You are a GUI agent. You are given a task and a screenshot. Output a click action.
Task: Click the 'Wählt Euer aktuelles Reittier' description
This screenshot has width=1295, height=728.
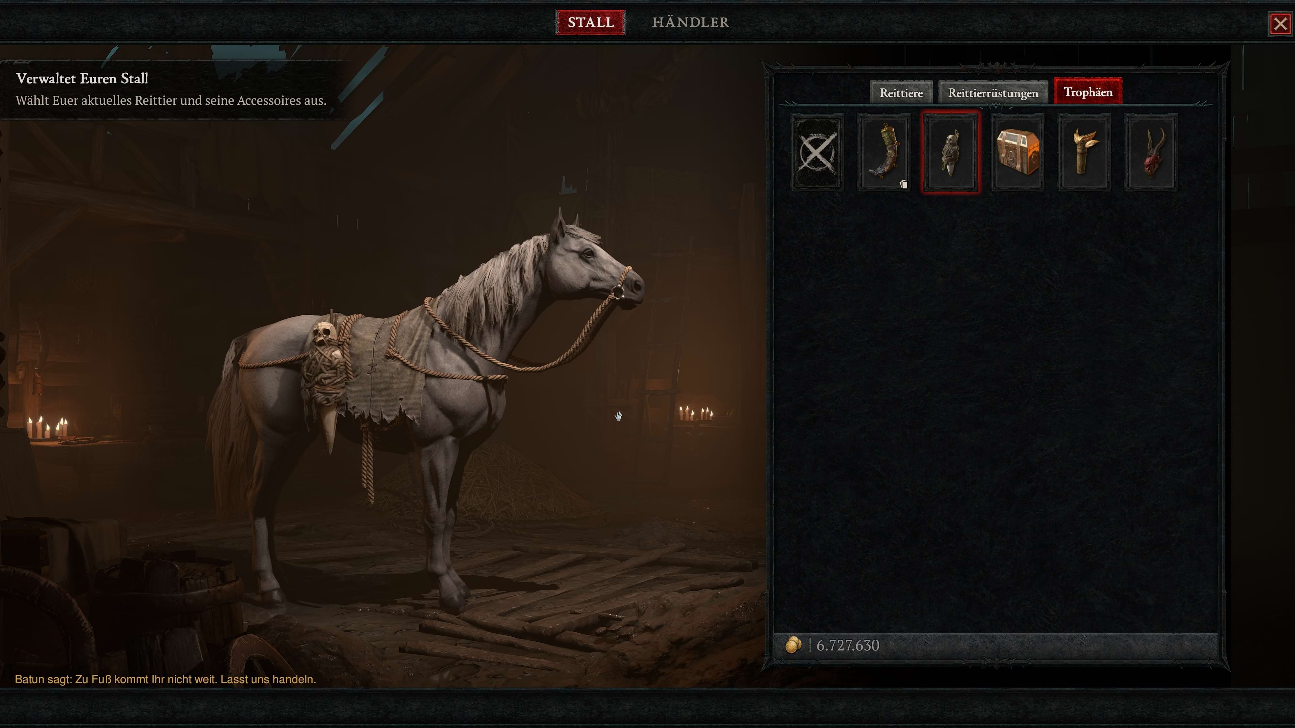click(x=171, y=100)
